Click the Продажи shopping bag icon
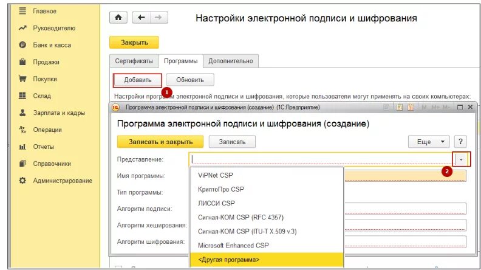Screen dimensions: 481x270 coord(22,62)
